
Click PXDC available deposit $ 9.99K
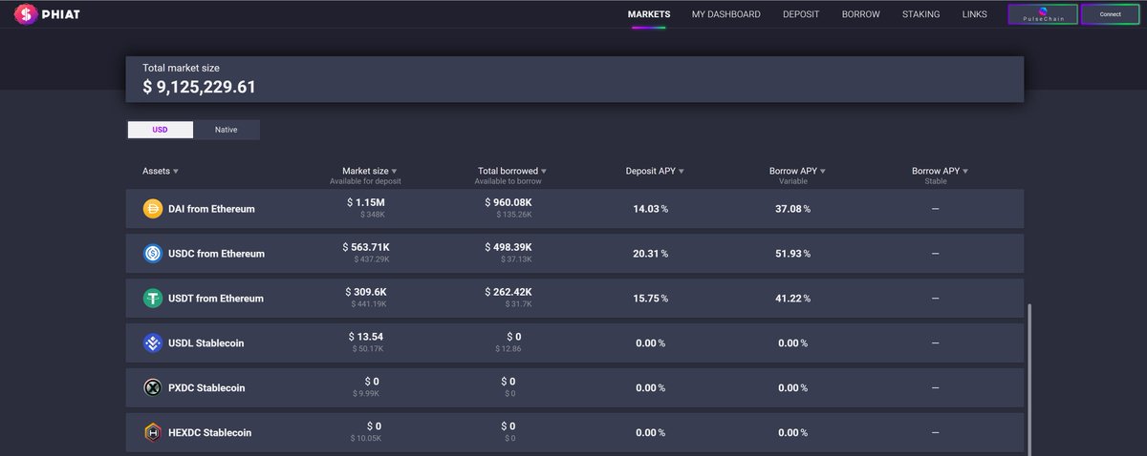pyautogui.click(x=366, y=394)
